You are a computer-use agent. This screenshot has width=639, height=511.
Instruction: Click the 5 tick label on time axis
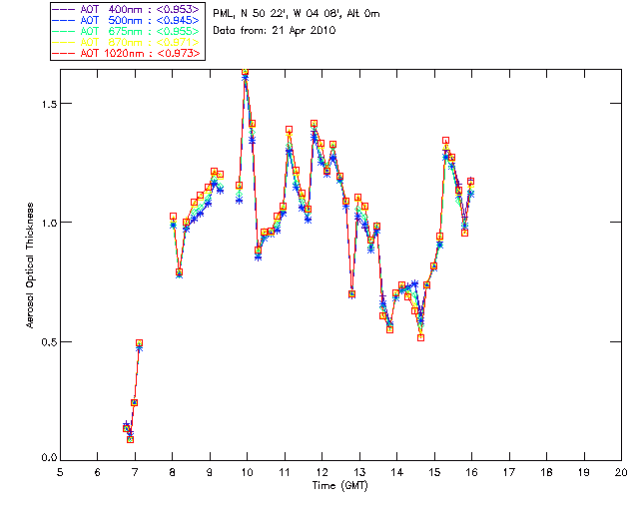(60, 472)
